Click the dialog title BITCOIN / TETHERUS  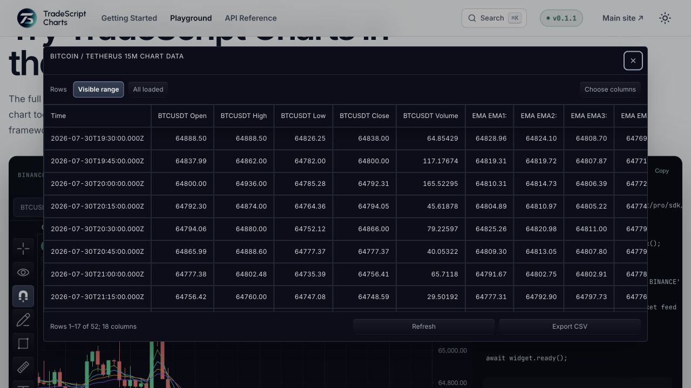117,56
